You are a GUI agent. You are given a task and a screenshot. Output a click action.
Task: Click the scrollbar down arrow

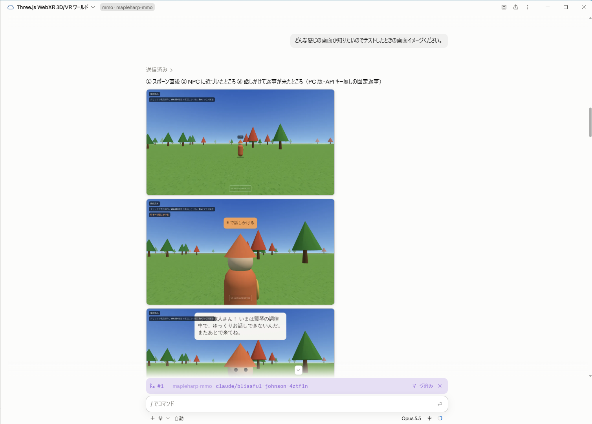pyautogui.click(x=590, y=376)
